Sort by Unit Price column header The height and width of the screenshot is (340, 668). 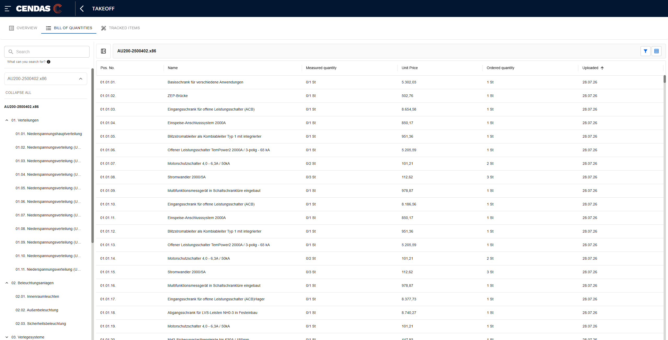[x=410, y=68]
